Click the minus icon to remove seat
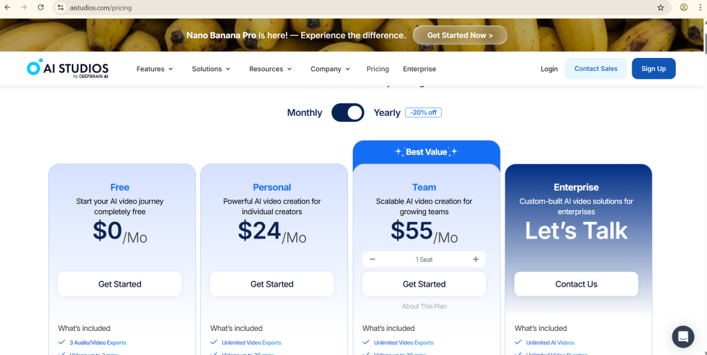Viewport: 707px width, 355px height. (x=373, y=259)
